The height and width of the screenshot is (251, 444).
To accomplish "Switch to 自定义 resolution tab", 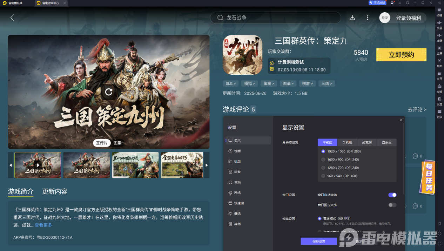I will click(386, 142).
